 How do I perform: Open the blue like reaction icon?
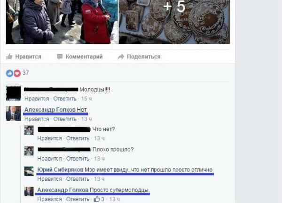9,73
